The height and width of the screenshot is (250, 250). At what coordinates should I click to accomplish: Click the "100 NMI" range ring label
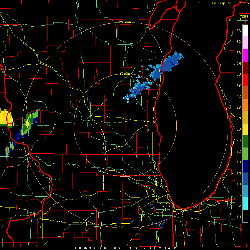[125, 22]
